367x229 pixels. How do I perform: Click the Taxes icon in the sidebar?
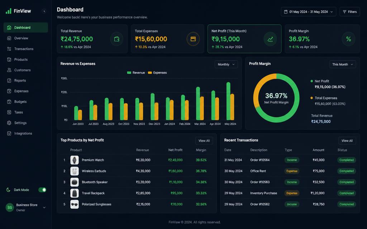[9, 112]
